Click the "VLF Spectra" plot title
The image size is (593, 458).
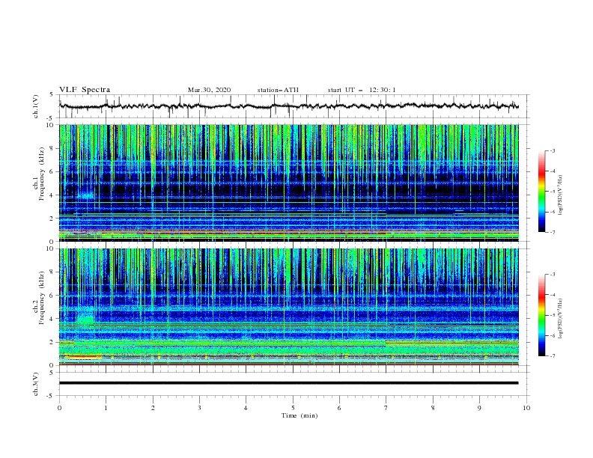point(85,90)
